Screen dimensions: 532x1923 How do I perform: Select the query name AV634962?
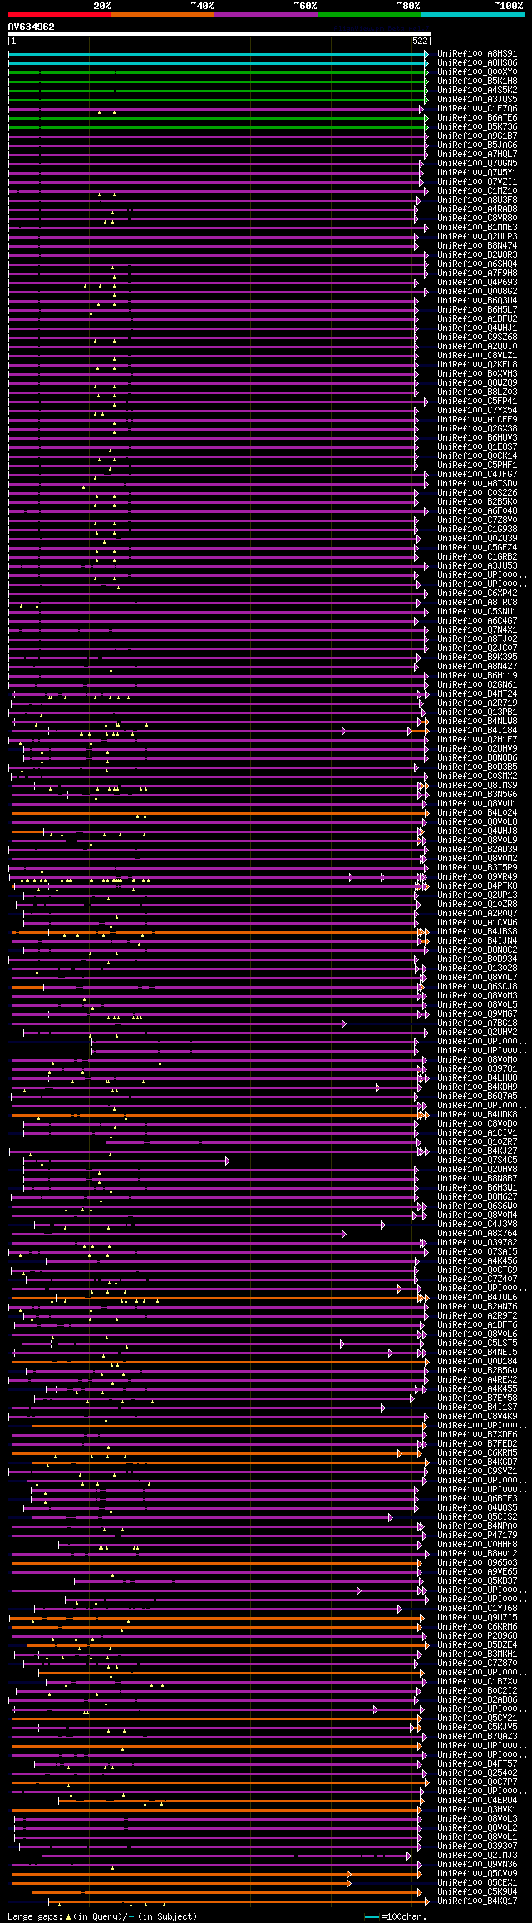[x=32, y=27]
